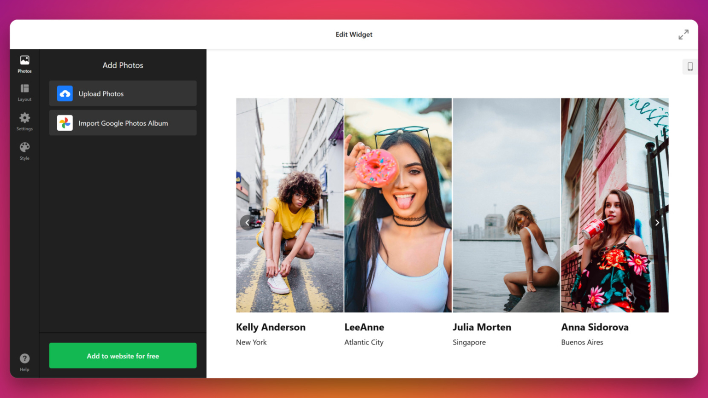This screenshot has width=708, height=398.
Task: Advance carousel with the right chevron
Action: (657, 222)
